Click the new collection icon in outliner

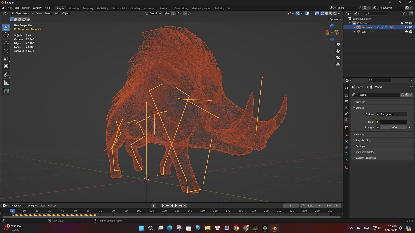point(411,13)
